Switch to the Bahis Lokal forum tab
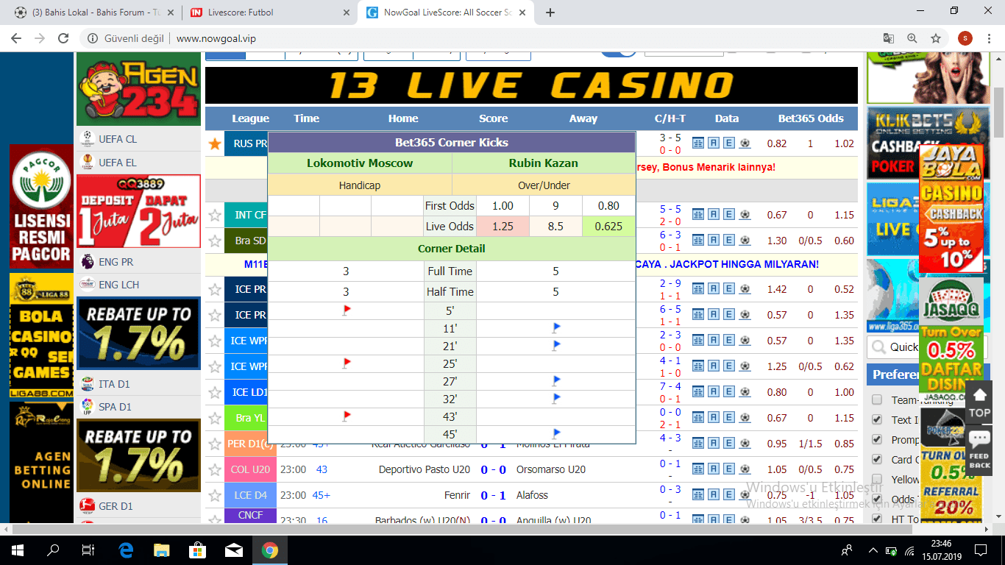 93,13
